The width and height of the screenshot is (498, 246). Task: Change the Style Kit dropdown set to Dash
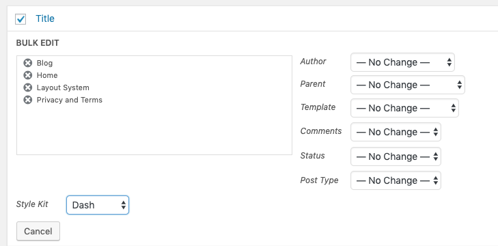click(98, 205)
